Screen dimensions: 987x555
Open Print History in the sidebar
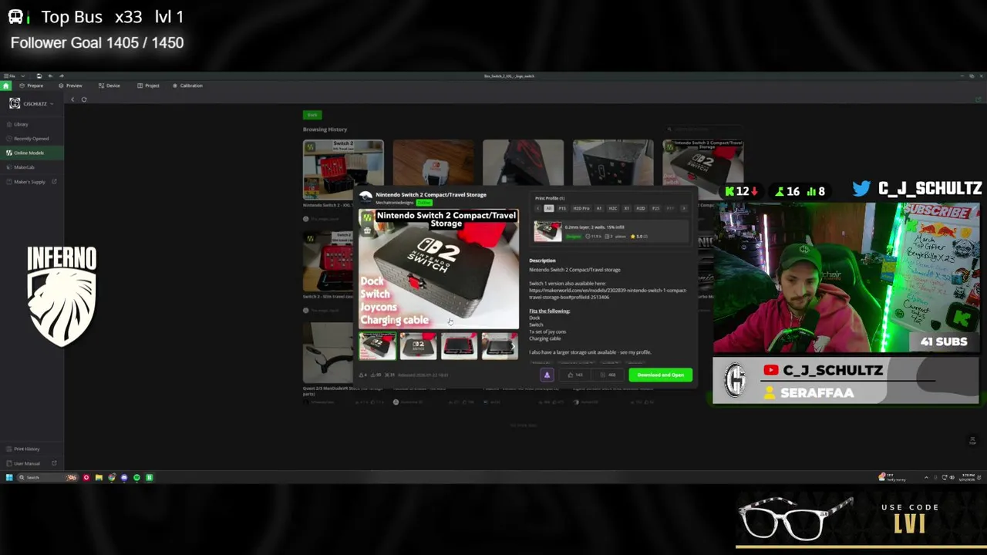tap(32, 449)
